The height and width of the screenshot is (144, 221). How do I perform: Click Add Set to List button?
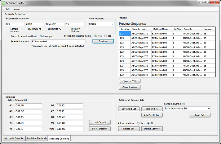152,115
